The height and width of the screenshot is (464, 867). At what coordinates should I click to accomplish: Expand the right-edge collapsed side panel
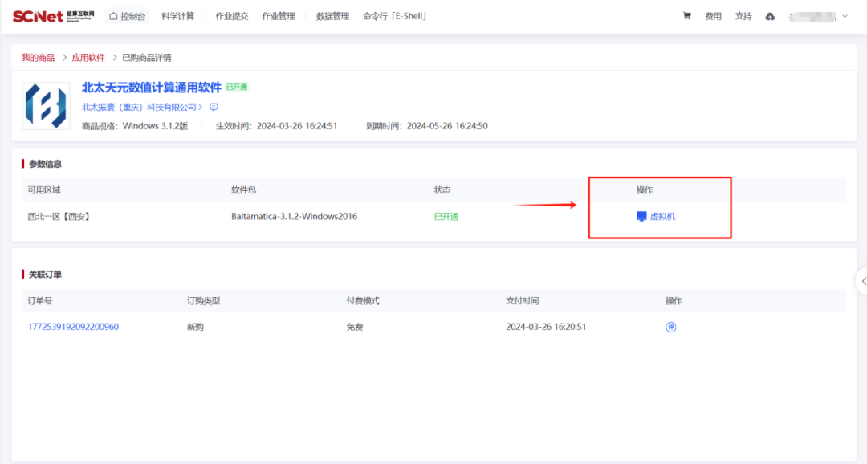862,281
